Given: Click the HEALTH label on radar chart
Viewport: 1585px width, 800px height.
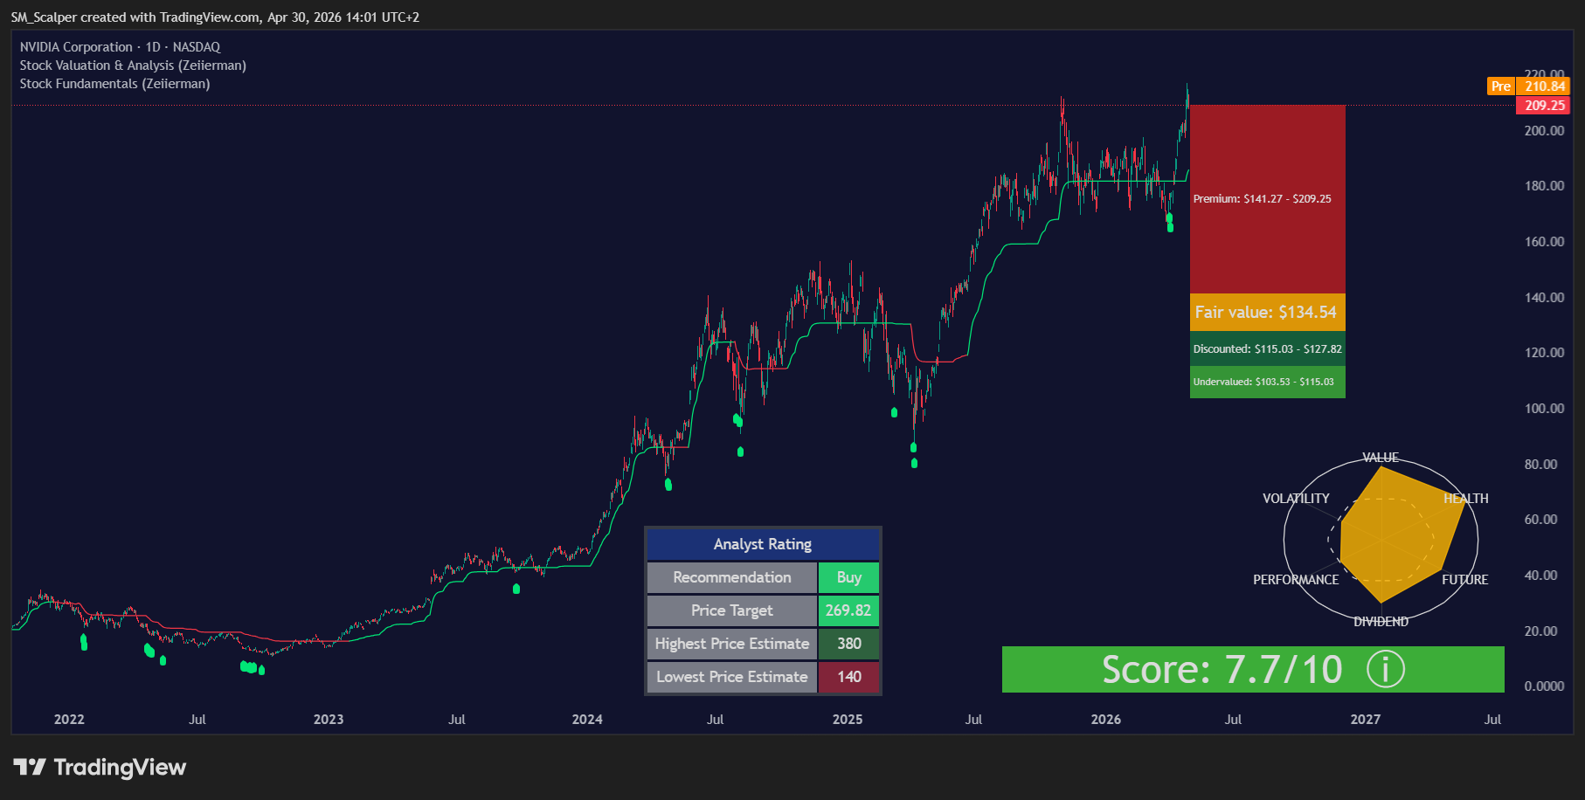Looking at the screenshot, I should click(1466, 499).
